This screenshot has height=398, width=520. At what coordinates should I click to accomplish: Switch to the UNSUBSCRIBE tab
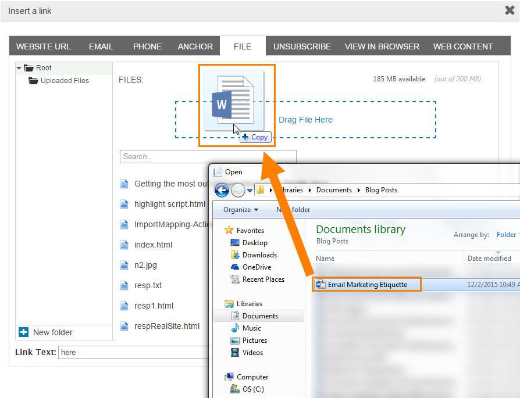pos(302,46)
